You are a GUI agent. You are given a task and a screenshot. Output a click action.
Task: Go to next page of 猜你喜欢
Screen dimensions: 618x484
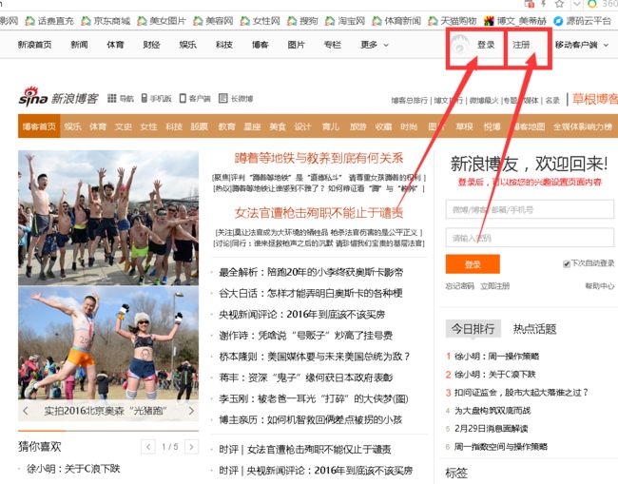pos(191,447)
